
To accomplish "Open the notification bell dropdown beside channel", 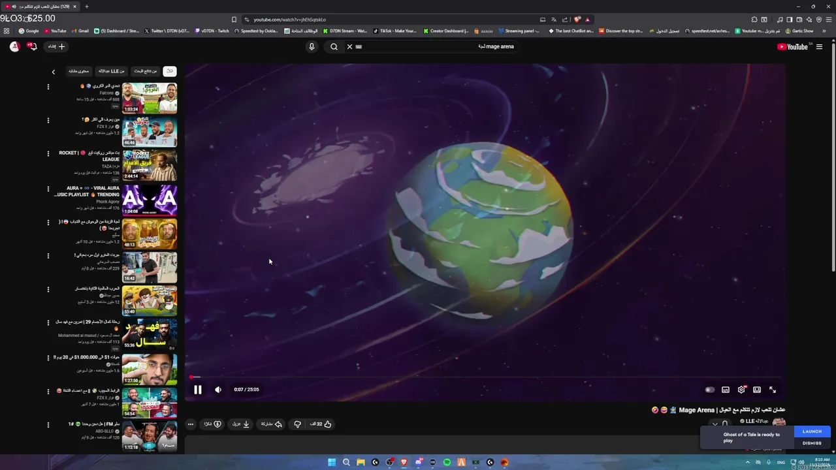I will pyautogui.click(x=720, y=424).
